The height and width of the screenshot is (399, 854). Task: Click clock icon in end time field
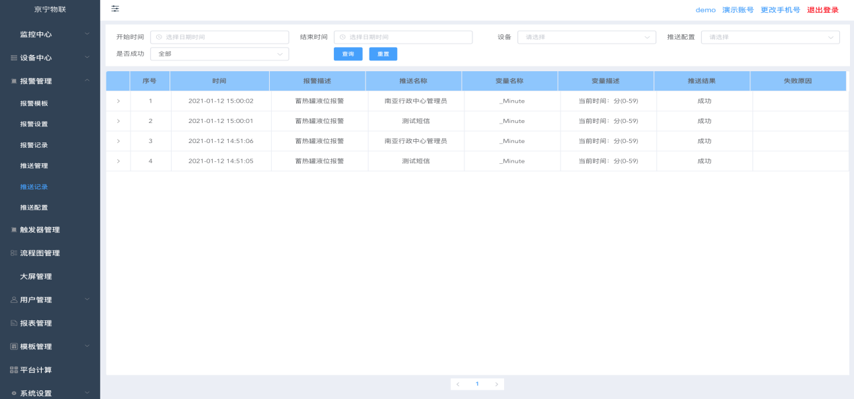[343, 37]
